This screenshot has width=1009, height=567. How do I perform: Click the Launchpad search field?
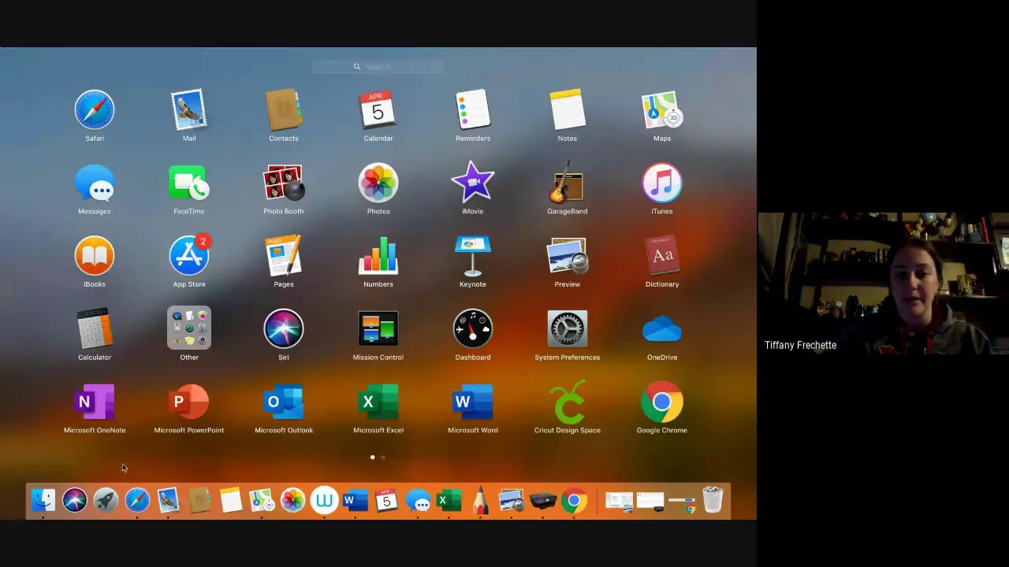click(378, 67)
